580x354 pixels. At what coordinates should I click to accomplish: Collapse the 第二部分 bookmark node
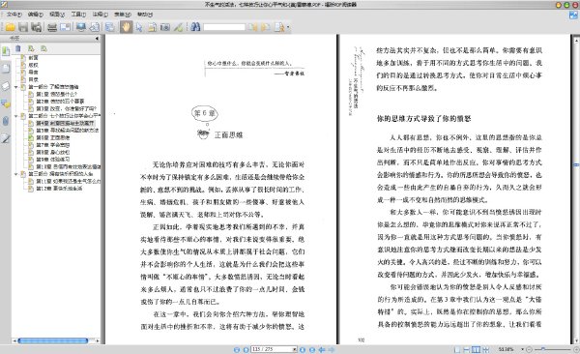[x=16, y=116]
